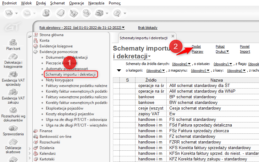Open the Podmiot menu

(x=9, y=3)
